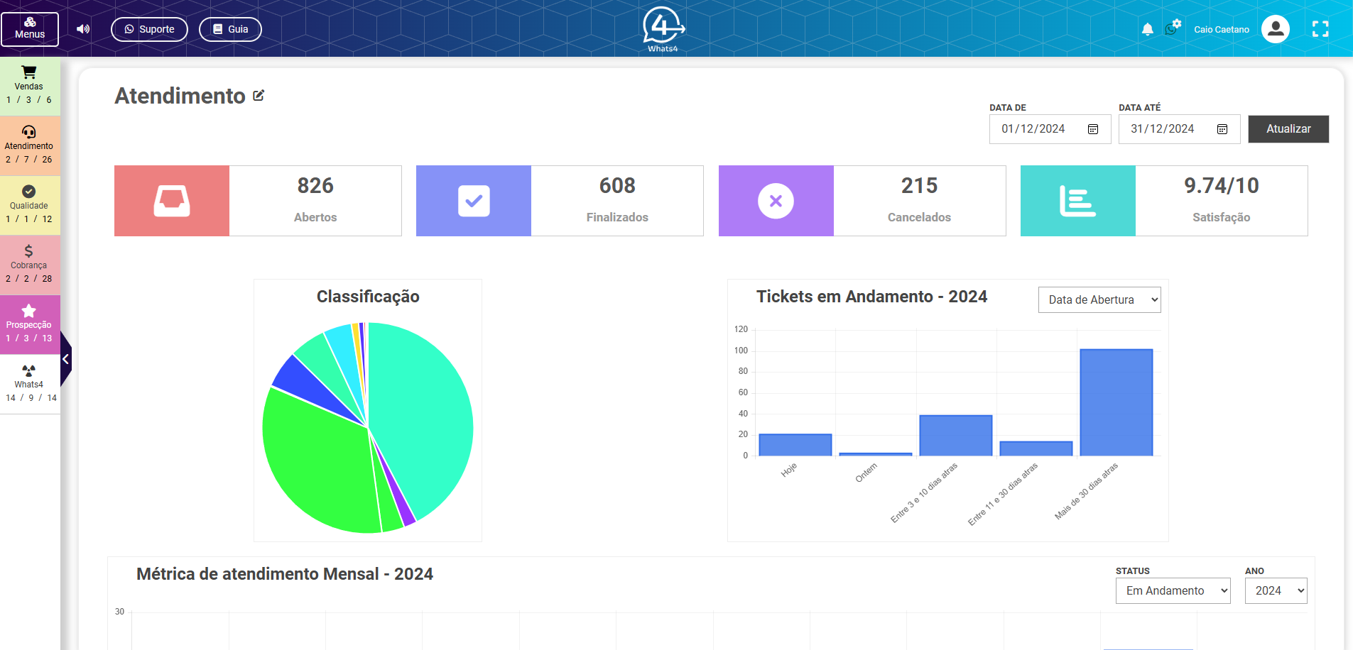
Task: Click the large green pie chart slice
Action: (320, 461)
